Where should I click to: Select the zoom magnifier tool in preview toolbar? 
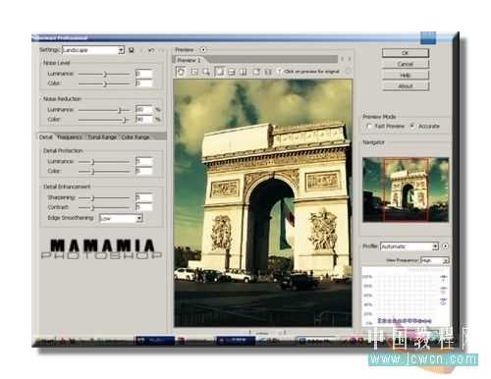(x=206, y=72)
